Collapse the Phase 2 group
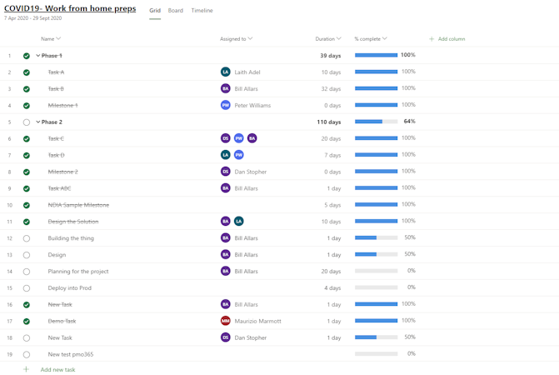559x375 pixels. pos(38,122)
